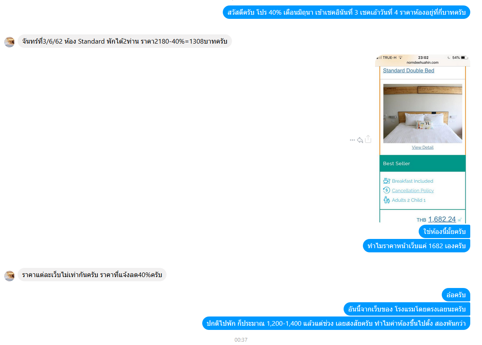The height and width of the screenshot is (345, 482).
Task: Click the View Detail link
Action: click(423, 148)
